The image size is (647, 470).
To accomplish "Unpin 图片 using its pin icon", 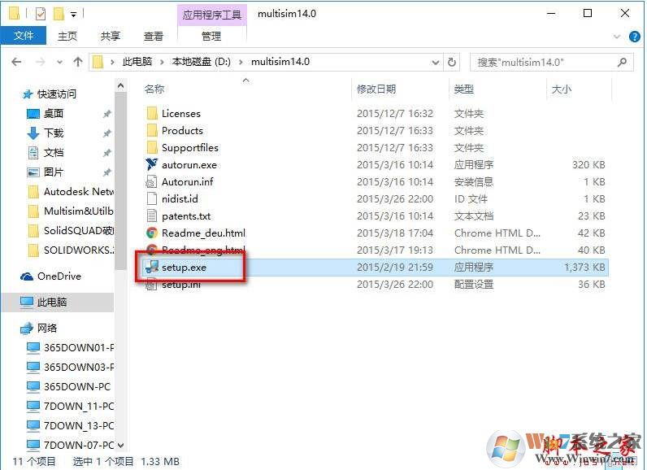I will [x=106, y=172].
